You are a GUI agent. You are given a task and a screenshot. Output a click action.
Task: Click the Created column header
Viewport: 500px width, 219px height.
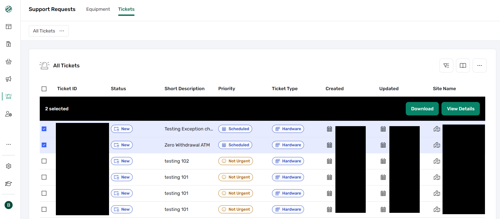pos(335,89)
